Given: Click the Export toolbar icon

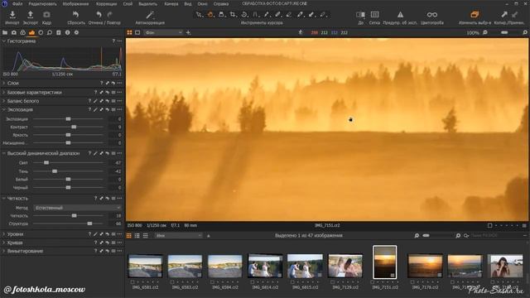Looking at the screenshot, I should point(30,15).
